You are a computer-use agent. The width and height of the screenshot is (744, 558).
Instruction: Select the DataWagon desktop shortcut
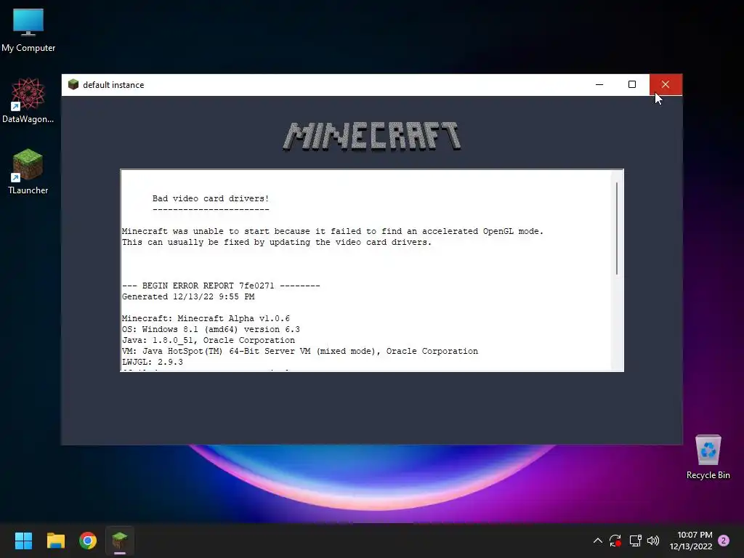coord(28,100)
